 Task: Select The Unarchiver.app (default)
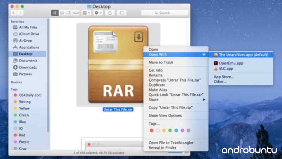tap(241, 55)
